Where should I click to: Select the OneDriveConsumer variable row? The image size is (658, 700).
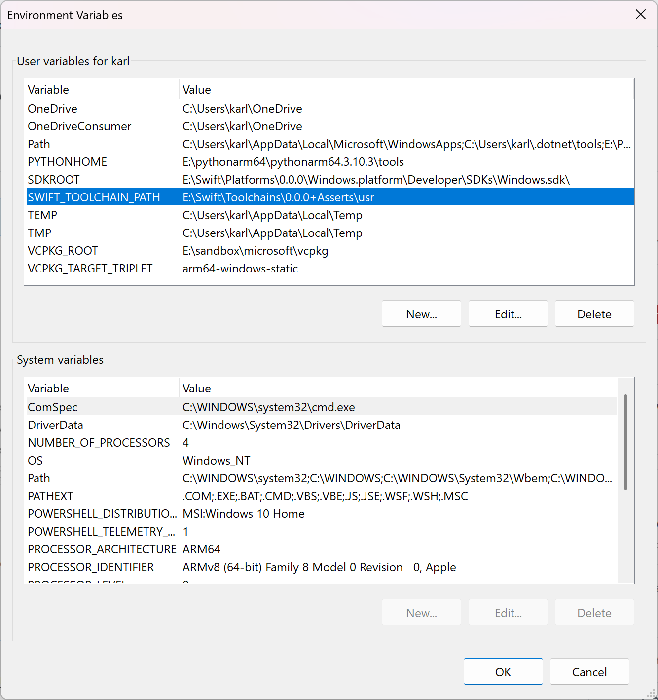coord(79,126)
